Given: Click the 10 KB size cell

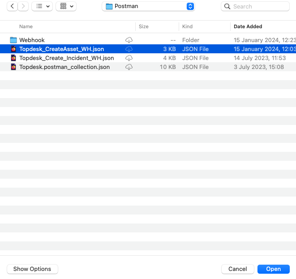Looking at the screenshot, I should [x=167, y=67].
